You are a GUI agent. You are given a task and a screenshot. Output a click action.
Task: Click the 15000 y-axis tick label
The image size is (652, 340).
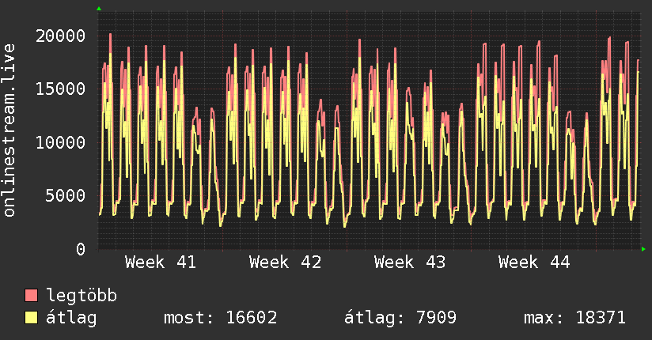click(x=61, y=89)
